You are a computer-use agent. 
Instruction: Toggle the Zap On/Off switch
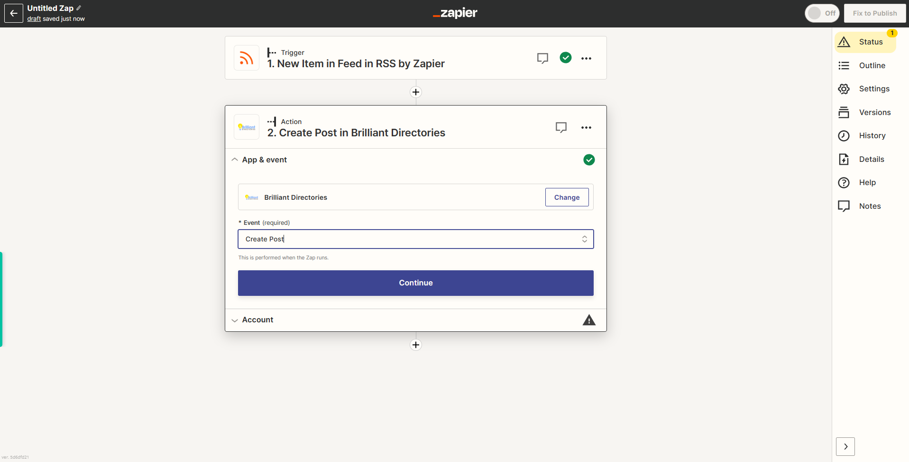tap(822, 13)
